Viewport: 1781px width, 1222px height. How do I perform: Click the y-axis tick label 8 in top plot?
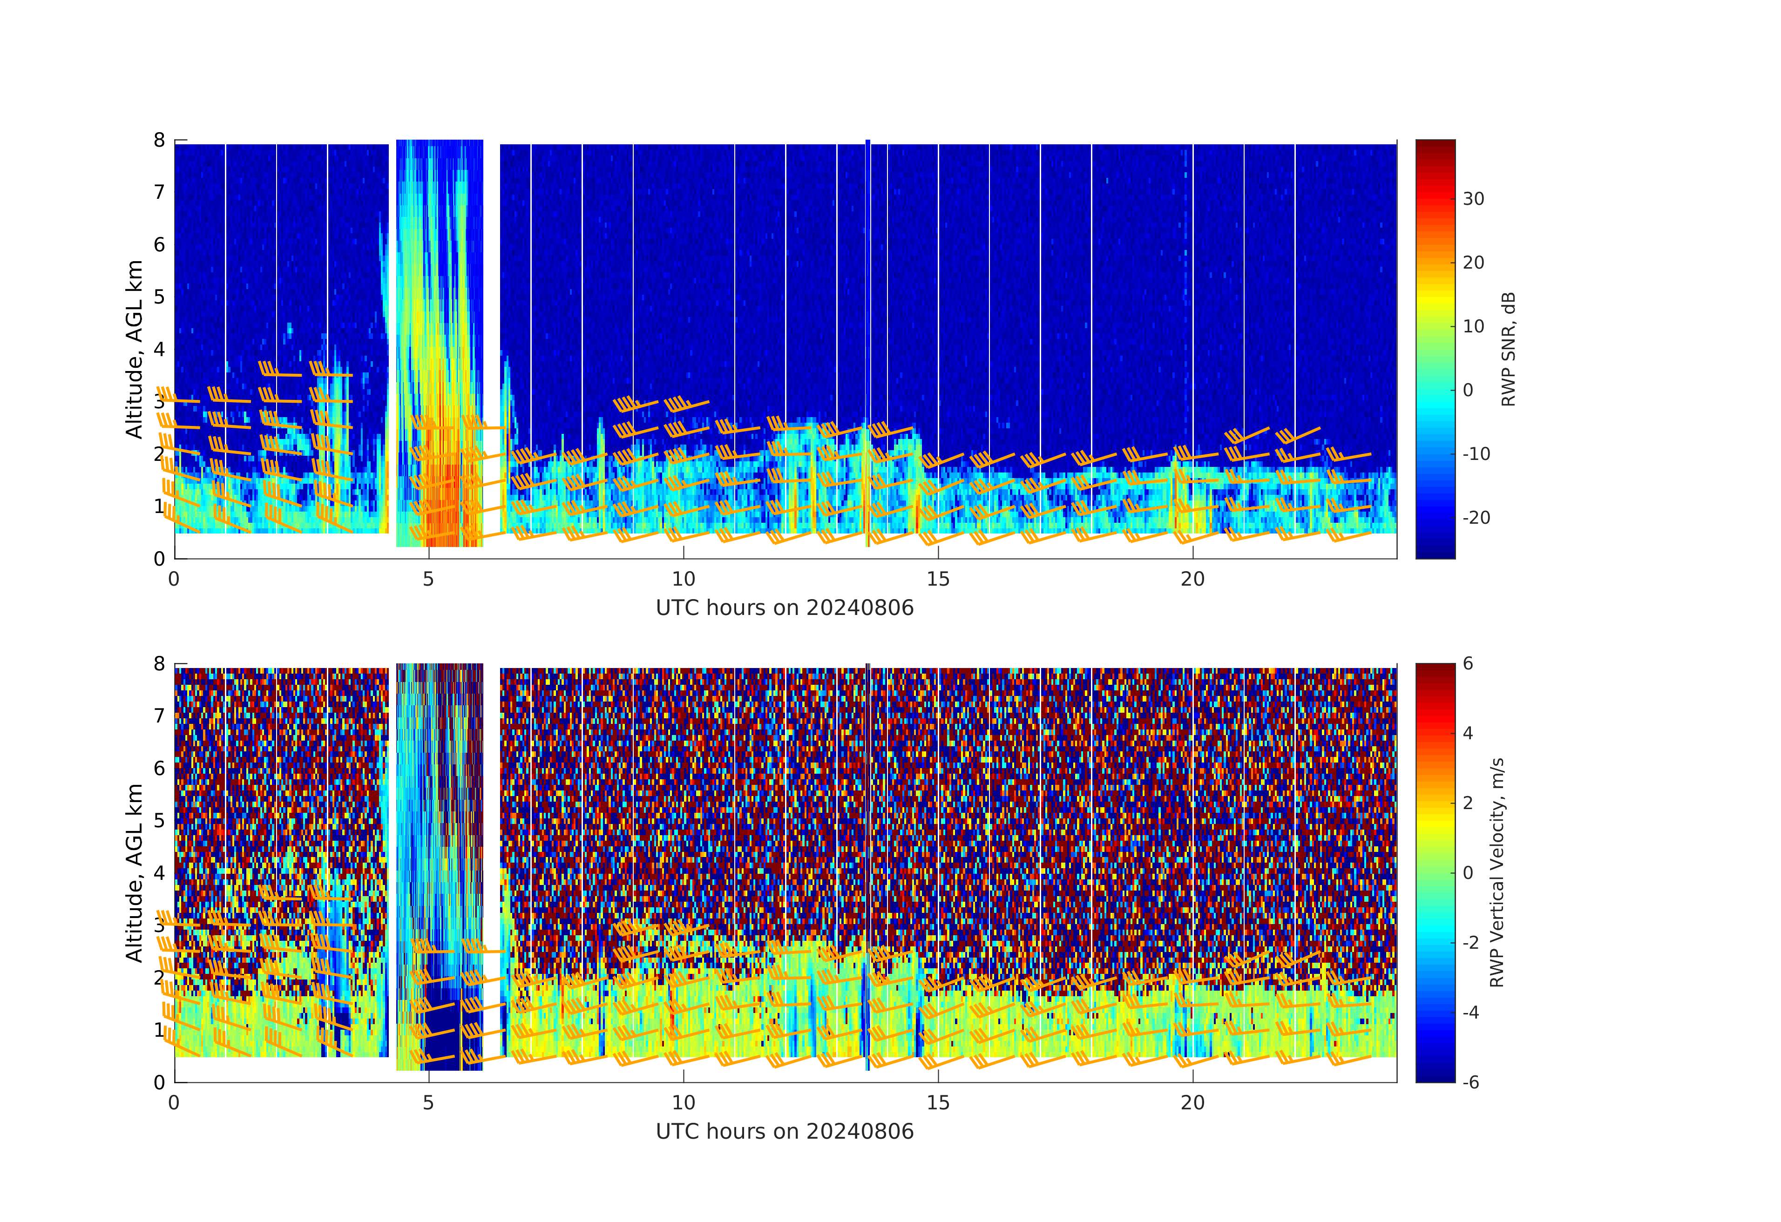pos(159,140)
